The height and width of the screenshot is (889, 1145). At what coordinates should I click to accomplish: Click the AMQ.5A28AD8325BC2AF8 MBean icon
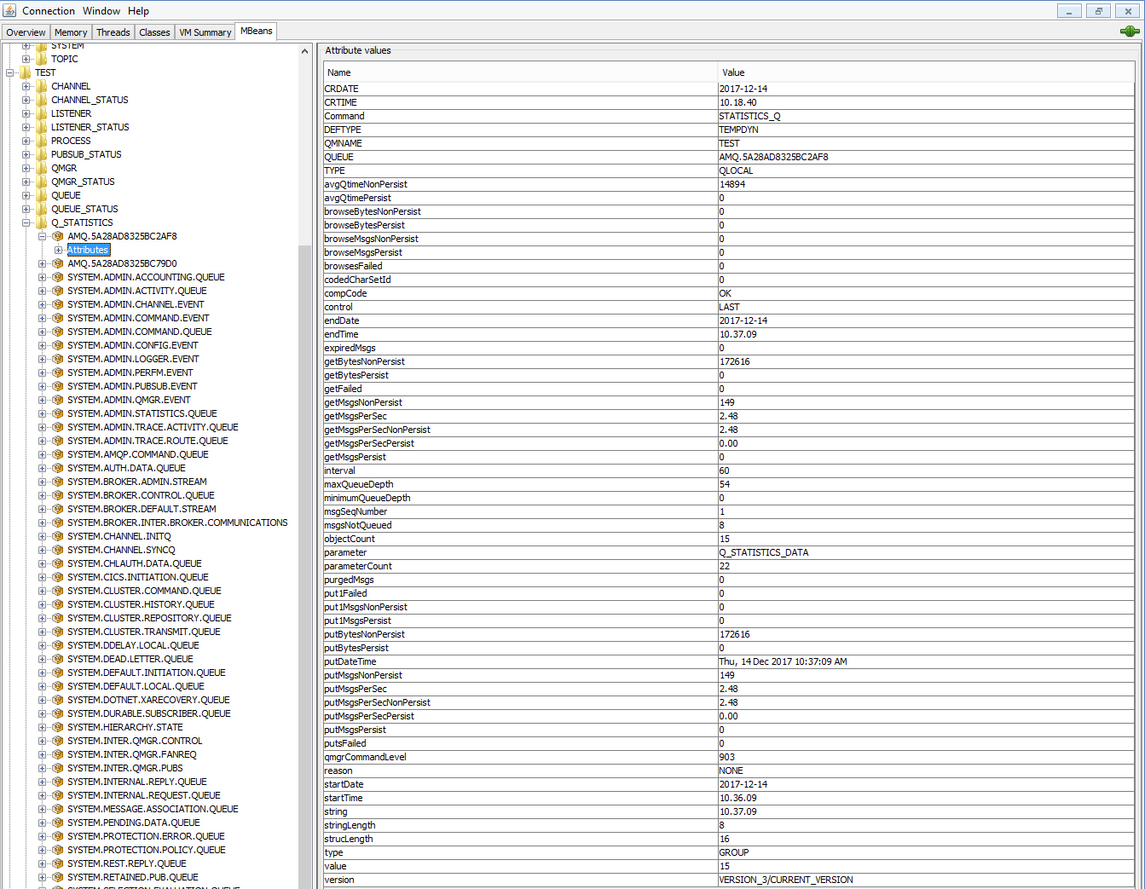point(58,236)
